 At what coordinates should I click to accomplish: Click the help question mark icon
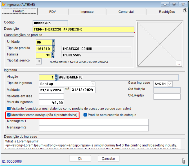(x=185, y=11)
